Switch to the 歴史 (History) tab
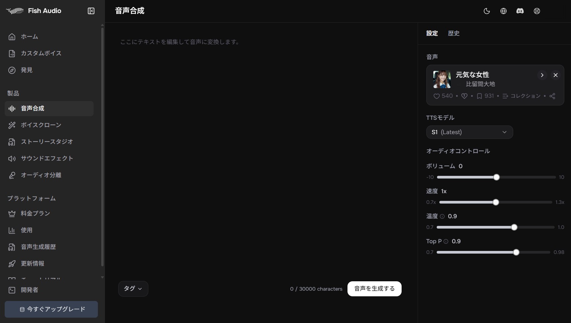The width and height of the screenshot is (571, 323). [454, 33]
